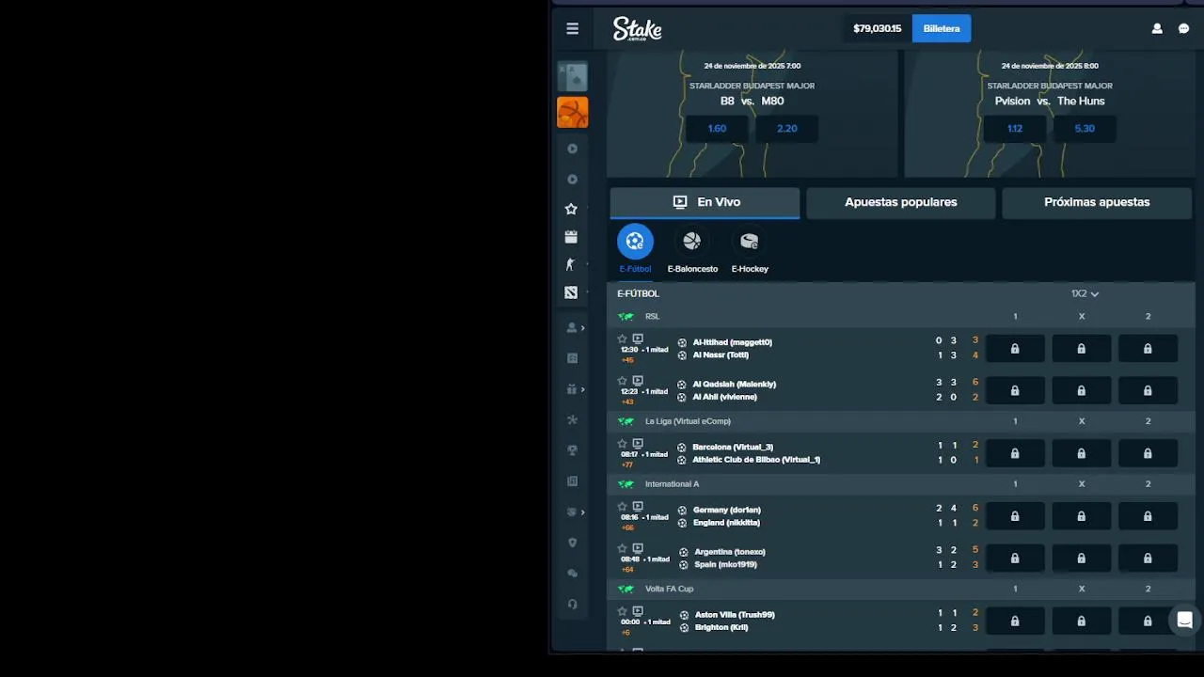
Task: Bet on The Huns at odds 5.30
Action: [1085, 129]
